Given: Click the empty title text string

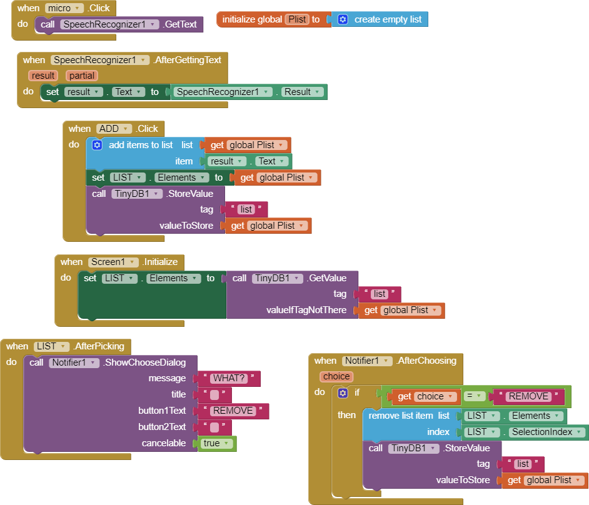Looking at the screenshot, I should coord(214,394).
